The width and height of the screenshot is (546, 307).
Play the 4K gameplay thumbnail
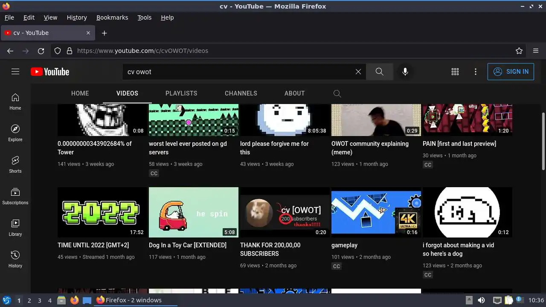376,212
